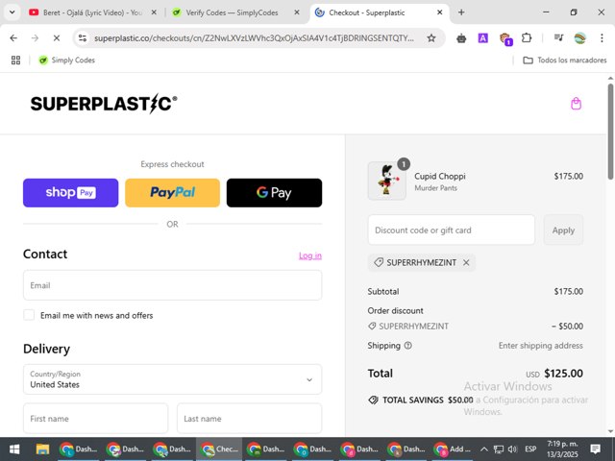This screenshot has width=615, height=461.
Task: Click the Last name field
Action: pos(250,419)
